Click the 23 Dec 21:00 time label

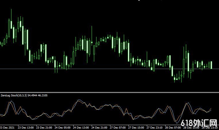pos(44,128)
